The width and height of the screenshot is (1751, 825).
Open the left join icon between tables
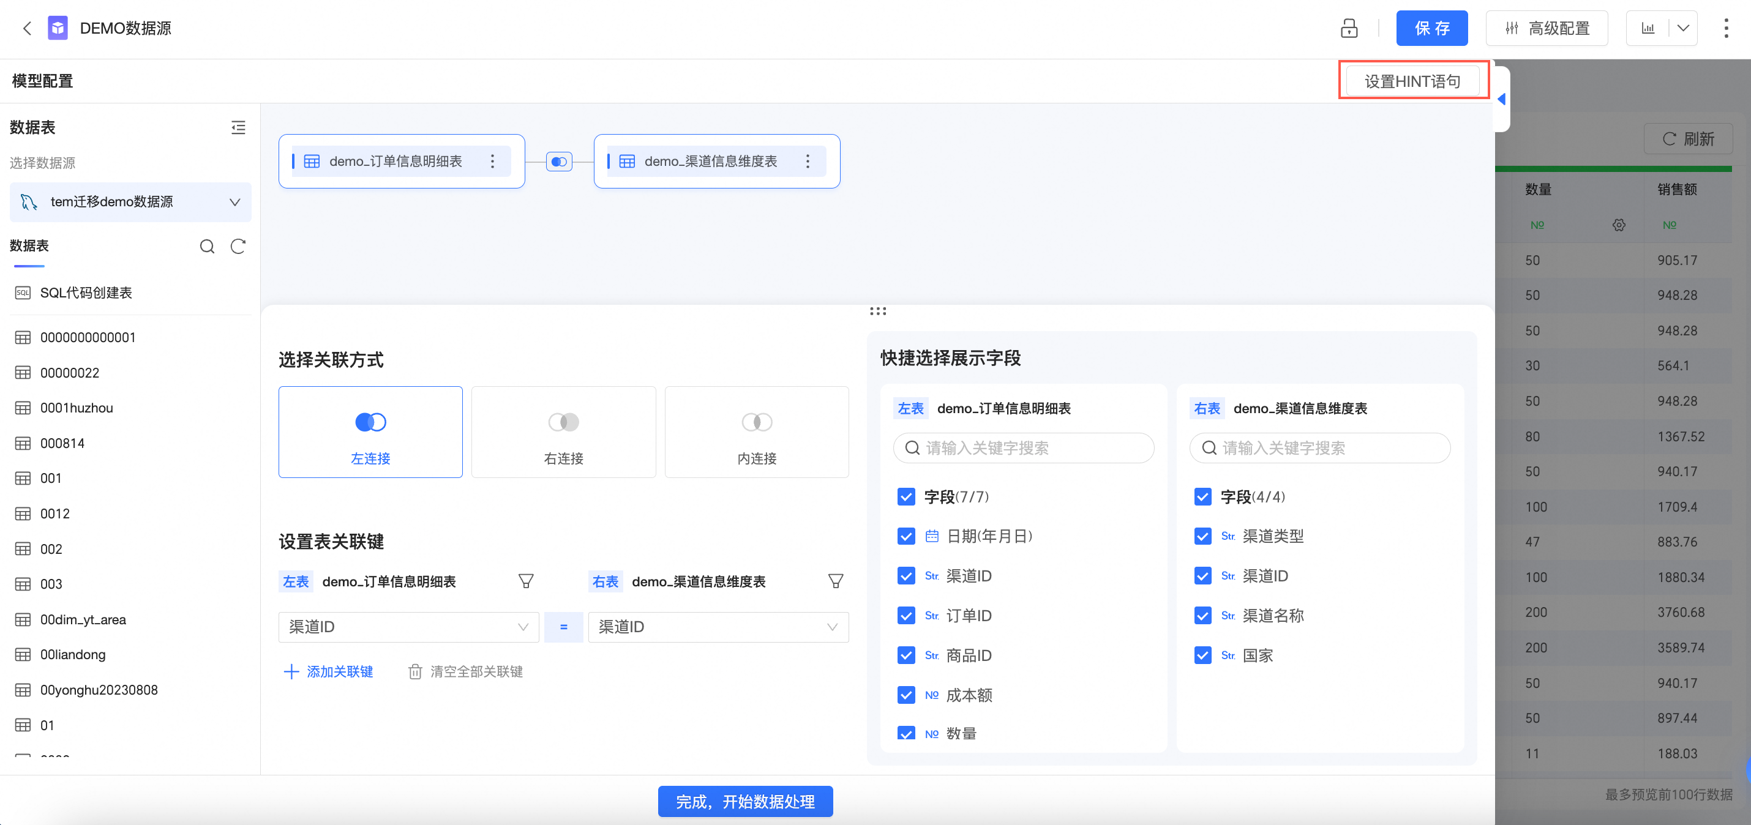[559, 162]
